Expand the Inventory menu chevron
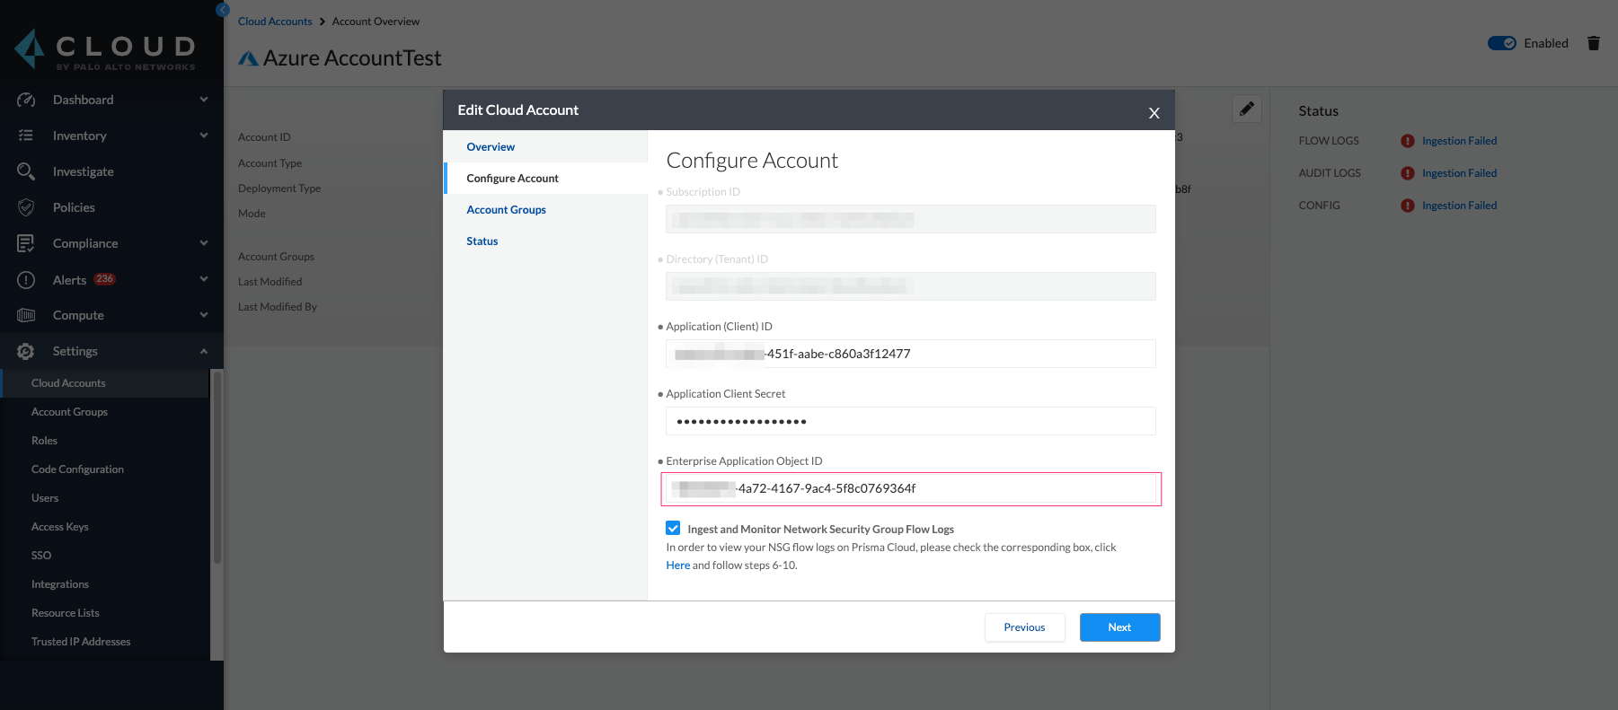The image size is (1618, 710). coord(204,136)
